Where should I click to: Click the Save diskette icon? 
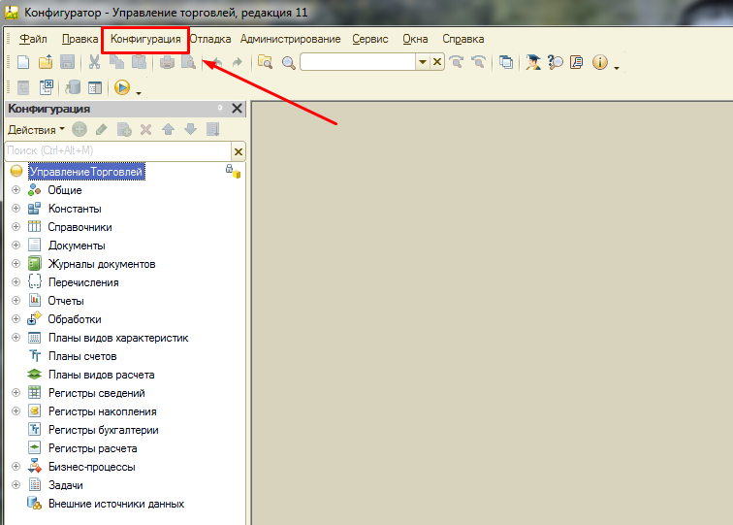(x=68, y=62)
